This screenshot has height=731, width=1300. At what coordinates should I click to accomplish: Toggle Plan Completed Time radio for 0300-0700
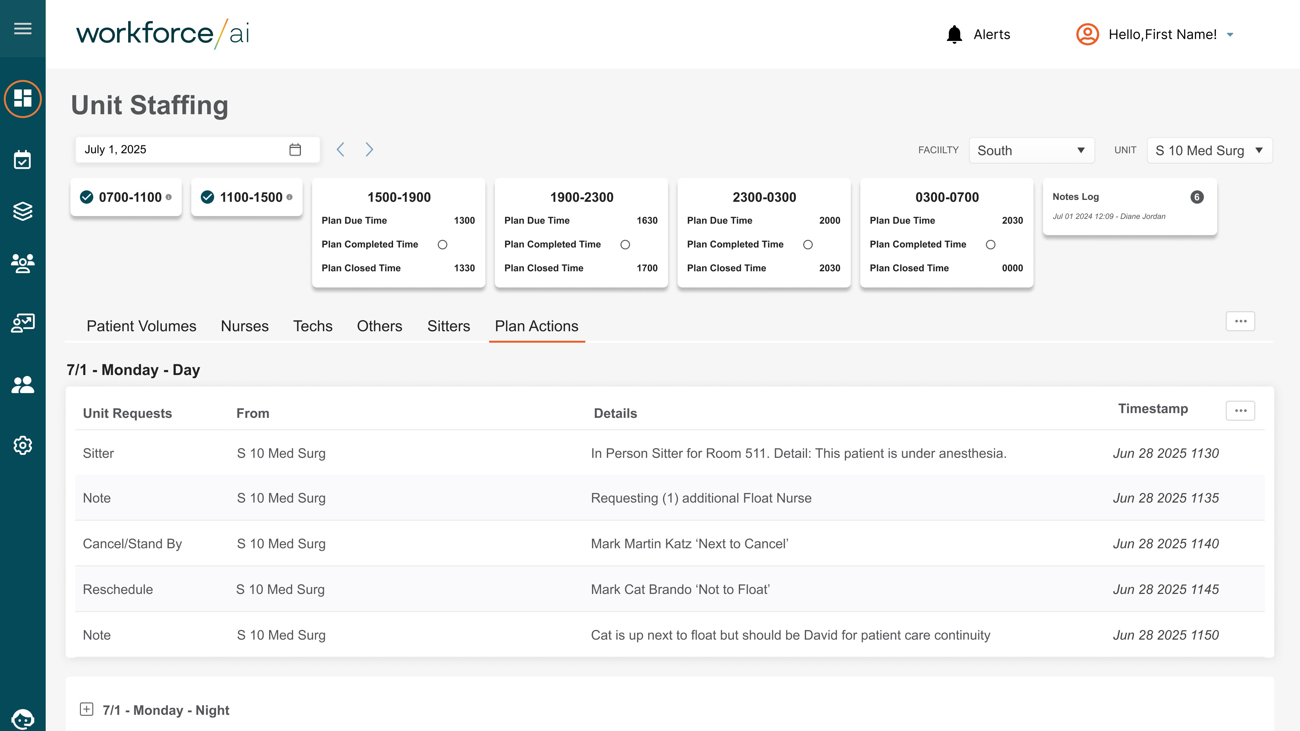pyautogui.click(x=991, y=245)
